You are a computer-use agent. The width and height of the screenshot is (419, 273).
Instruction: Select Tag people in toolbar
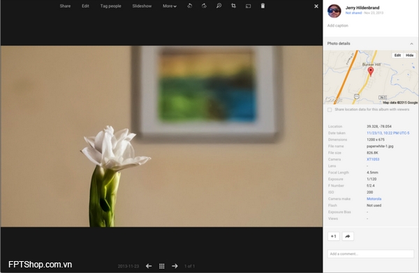click(x=110, y=6)
